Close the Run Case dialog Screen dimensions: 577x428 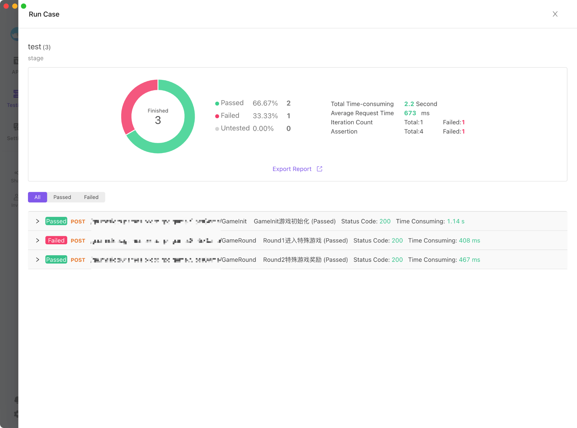(x=555, y=14)
